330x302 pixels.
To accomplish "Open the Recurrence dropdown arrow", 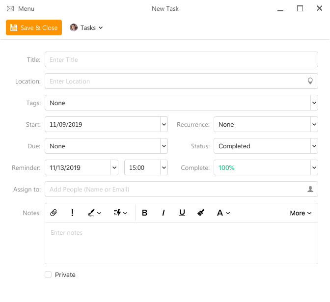I will tap(314, 124).
